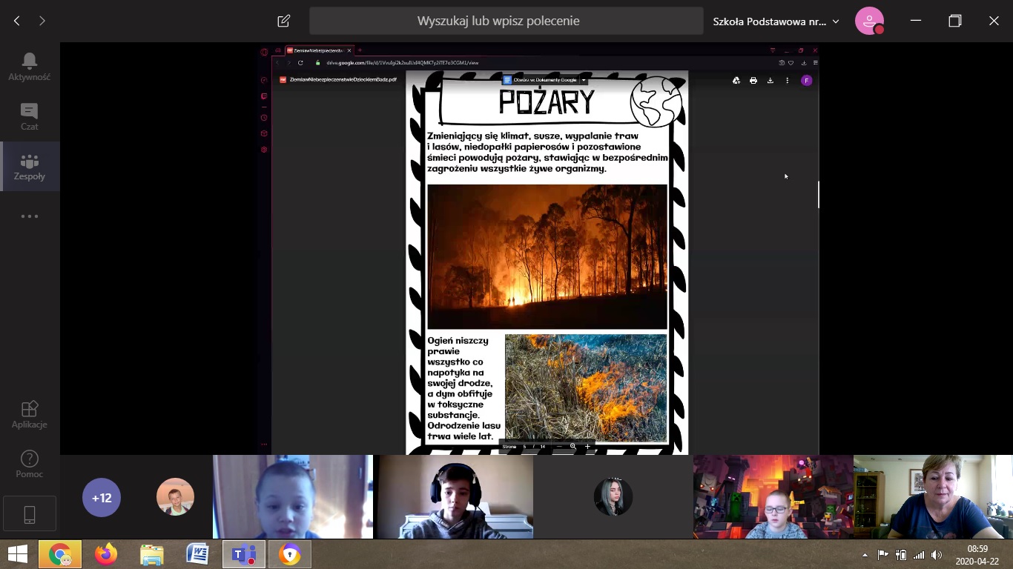Click the page number field showing 5
This screenshot has width=1013, height=569.
pos(524,447)
